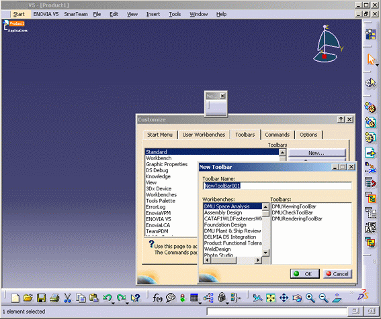Expand hidden bottom toolbar icons chevron
The height and width of the screenshot is (319, 381).
click(351, 293)
